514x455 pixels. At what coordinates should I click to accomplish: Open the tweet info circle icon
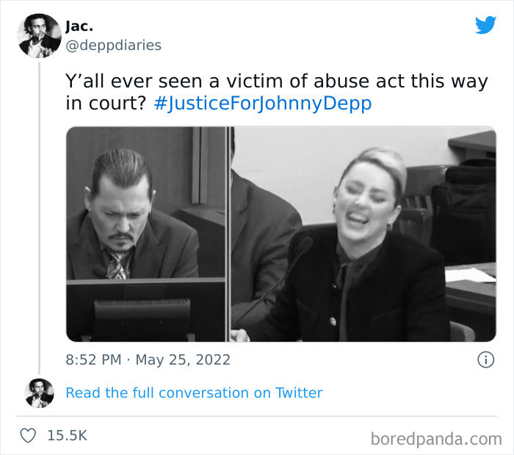[x=485, y=359]
